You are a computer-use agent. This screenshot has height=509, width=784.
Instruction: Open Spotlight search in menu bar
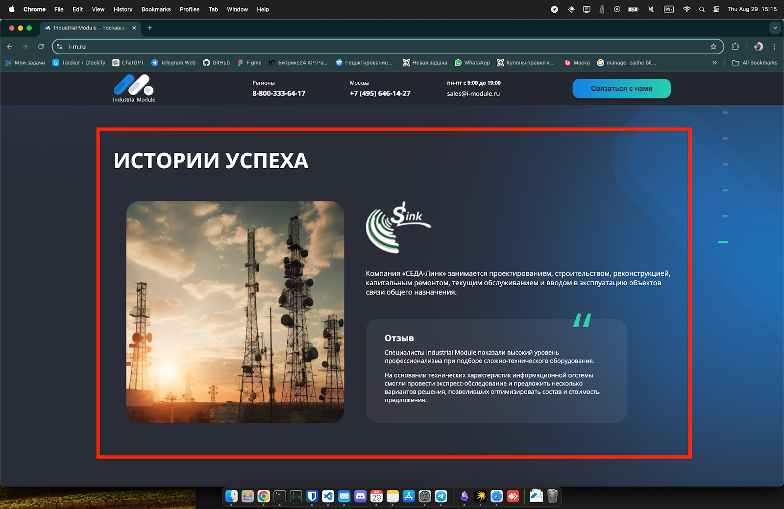pyautogui.click(x=702, y=9)
